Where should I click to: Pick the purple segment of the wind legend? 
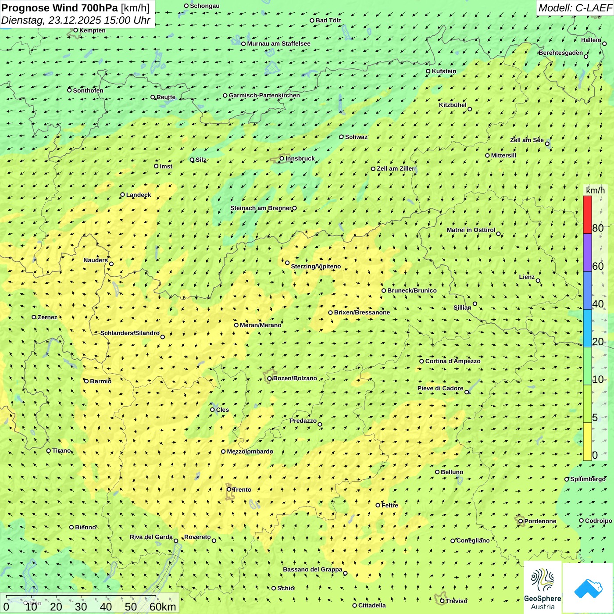(587, 253)
